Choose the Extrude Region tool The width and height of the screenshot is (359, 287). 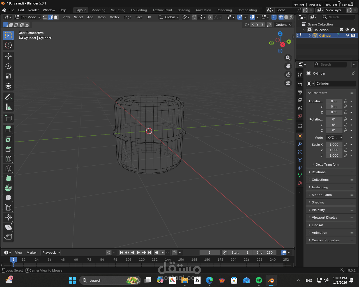pyautogui.click(x=8, y=129)
